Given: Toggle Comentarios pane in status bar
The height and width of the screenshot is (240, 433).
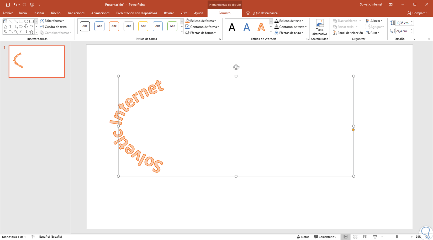Looking at the screenshot, I should (x=325, y=237).
